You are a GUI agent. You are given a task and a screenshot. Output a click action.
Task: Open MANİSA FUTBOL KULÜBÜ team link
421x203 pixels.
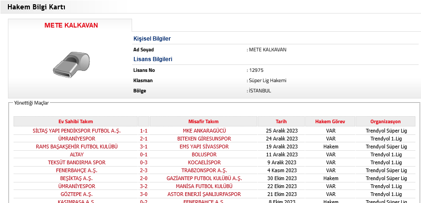click(x=204, y=186)
